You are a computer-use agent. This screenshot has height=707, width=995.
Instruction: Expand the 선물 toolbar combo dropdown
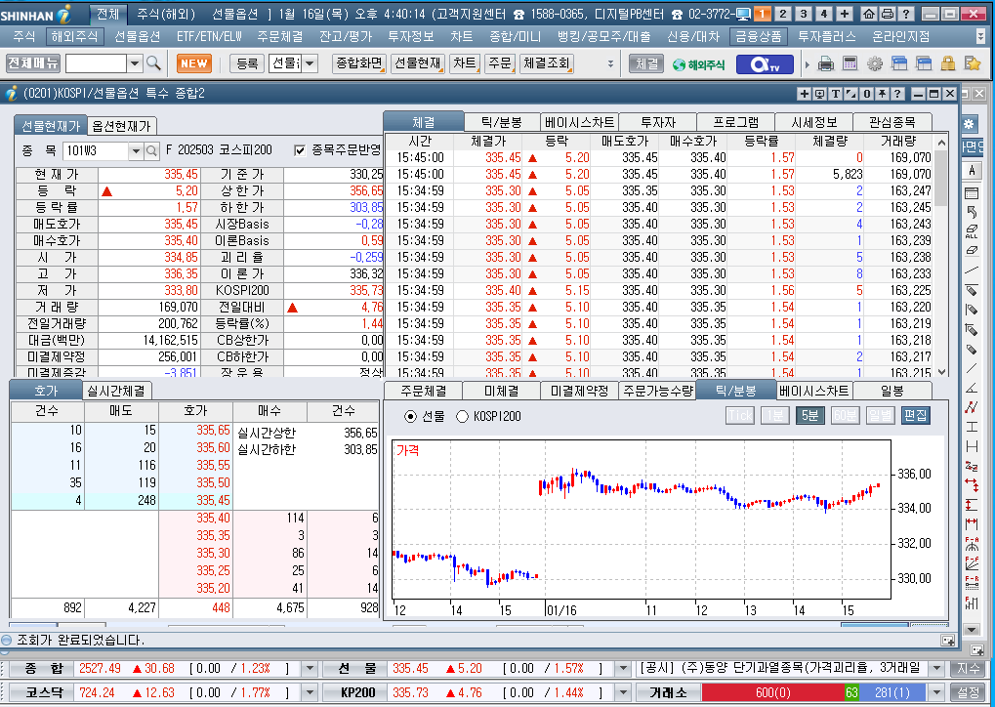310,63
